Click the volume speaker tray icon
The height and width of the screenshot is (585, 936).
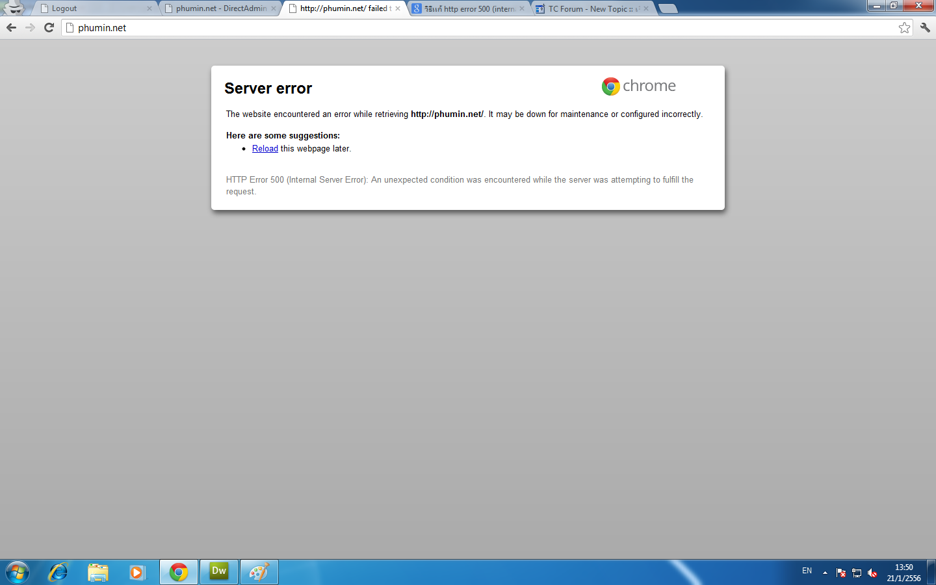(872, 573)
